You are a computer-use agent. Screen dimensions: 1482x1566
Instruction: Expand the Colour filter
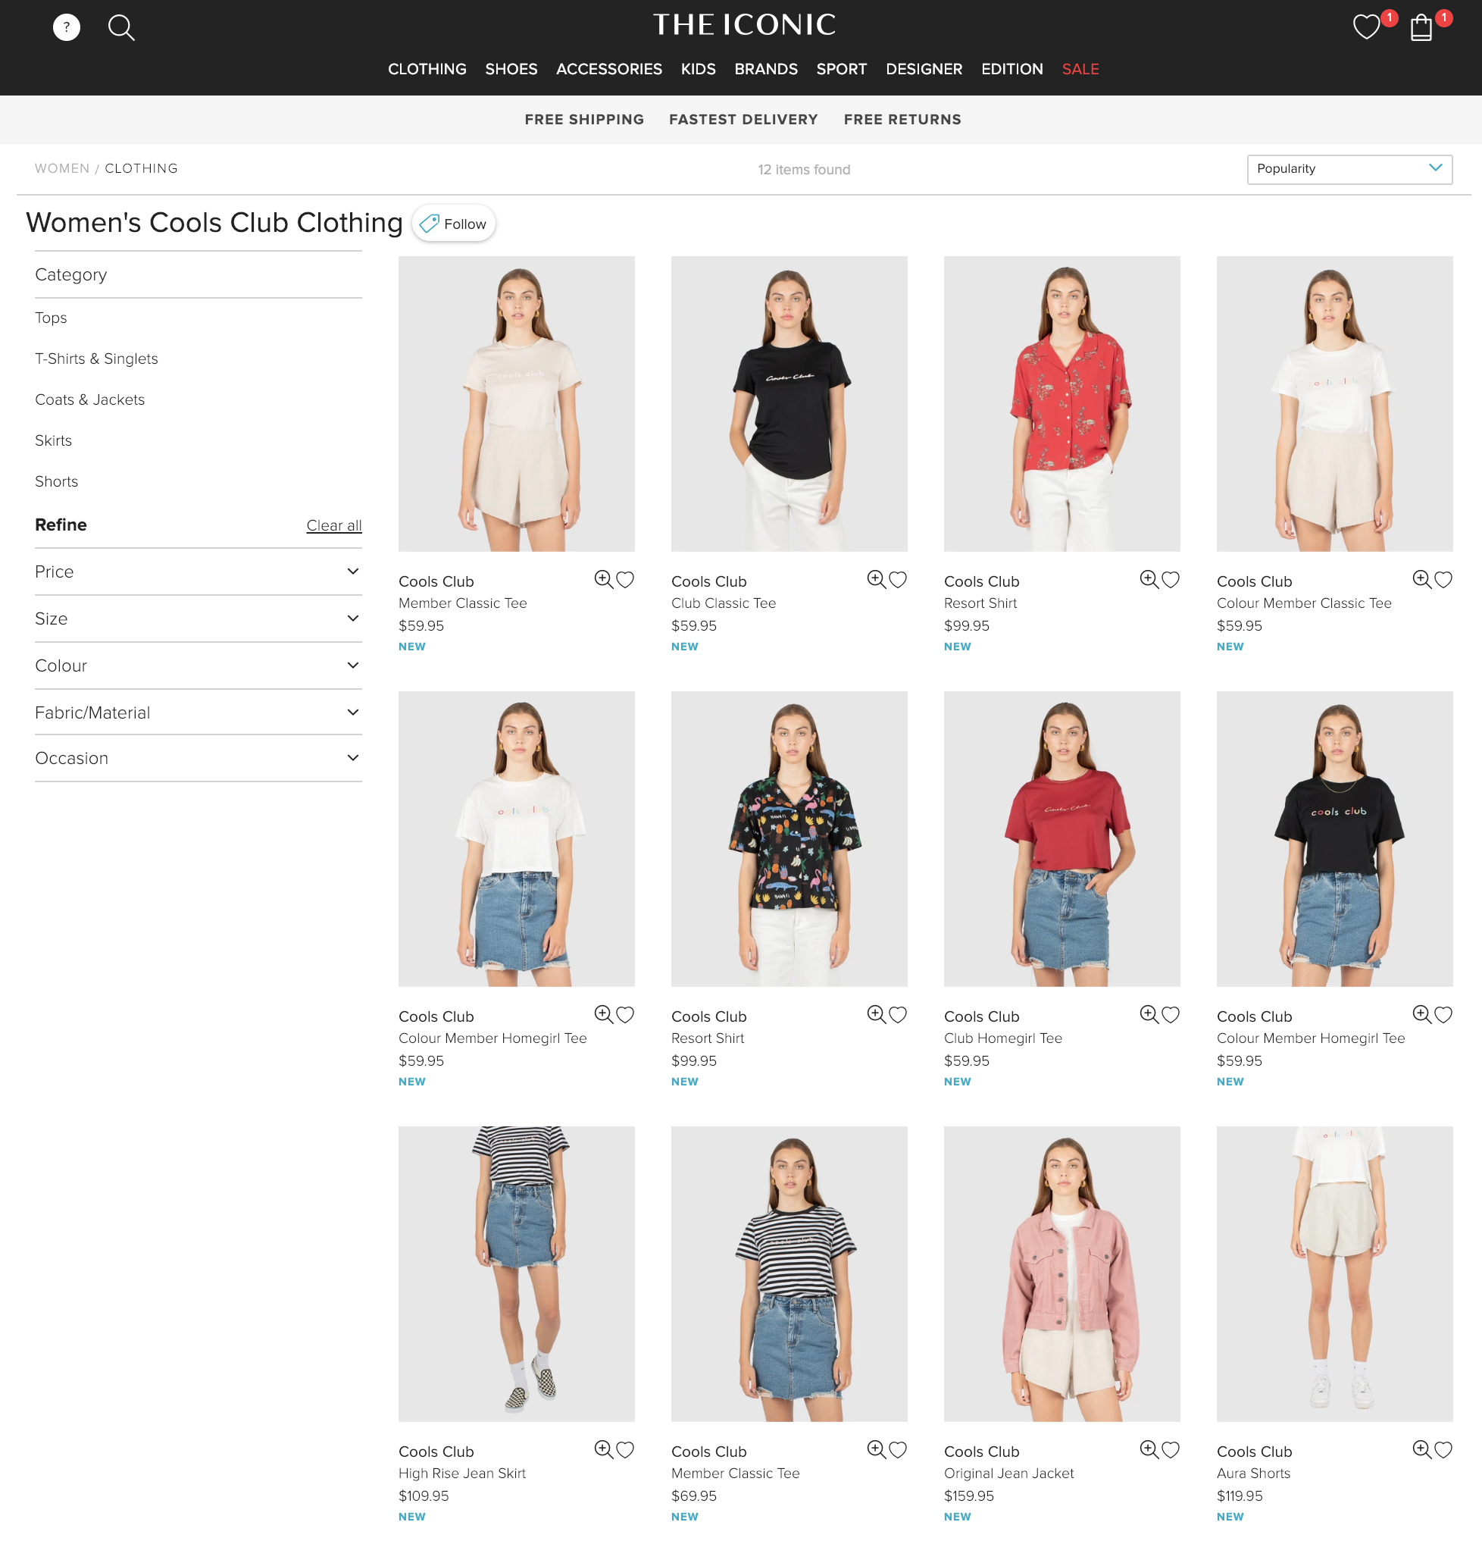point(199,666)
